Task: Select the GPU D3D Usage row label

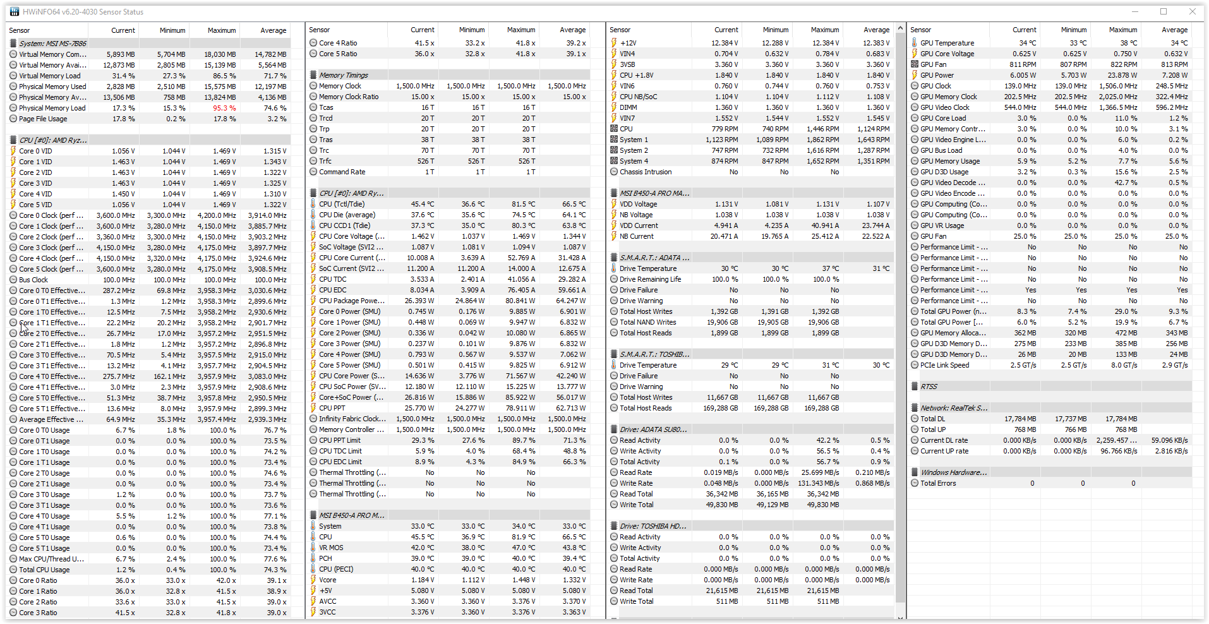Action: (944, 172)
